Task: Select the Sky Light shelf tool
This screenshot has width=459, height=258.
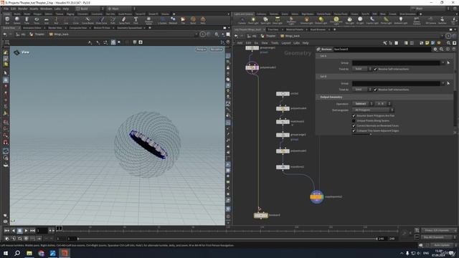Action: coord(349,20)
